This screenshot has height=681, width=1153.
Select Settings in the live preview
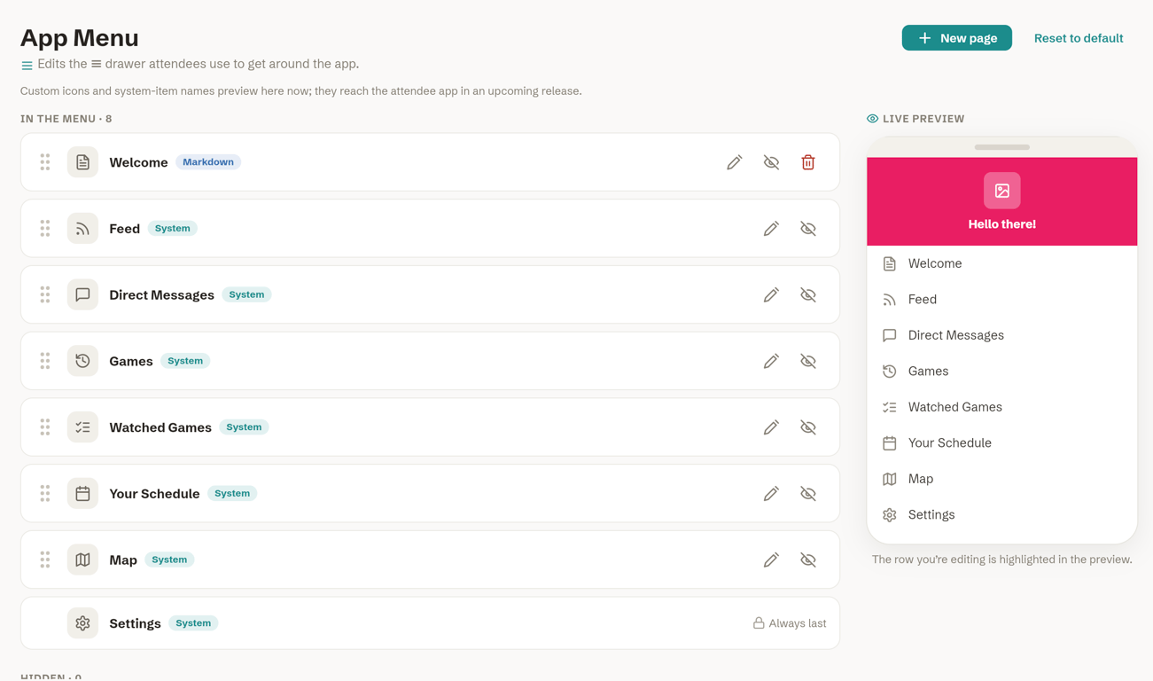point(1002,514)
